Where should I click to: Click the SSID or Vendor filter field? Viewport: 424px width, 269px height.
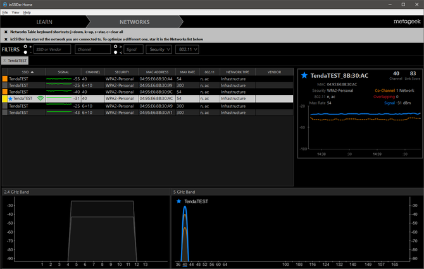[x=52, y=49]
